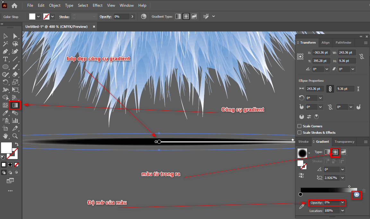
Task: Select the Gradient tool in the toolbar
Action: coord(15,105)
